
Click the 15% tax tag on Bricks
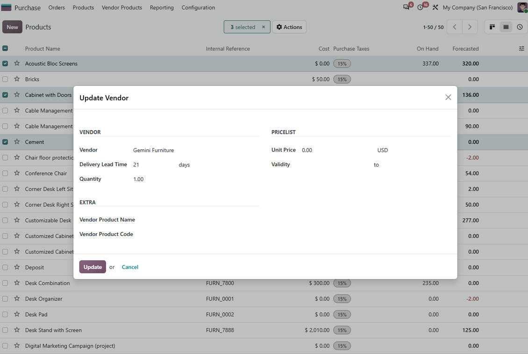click(342, 79)
